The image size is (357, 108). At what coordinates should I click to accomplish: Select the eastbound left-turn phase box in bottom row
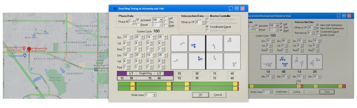[179, 61]
